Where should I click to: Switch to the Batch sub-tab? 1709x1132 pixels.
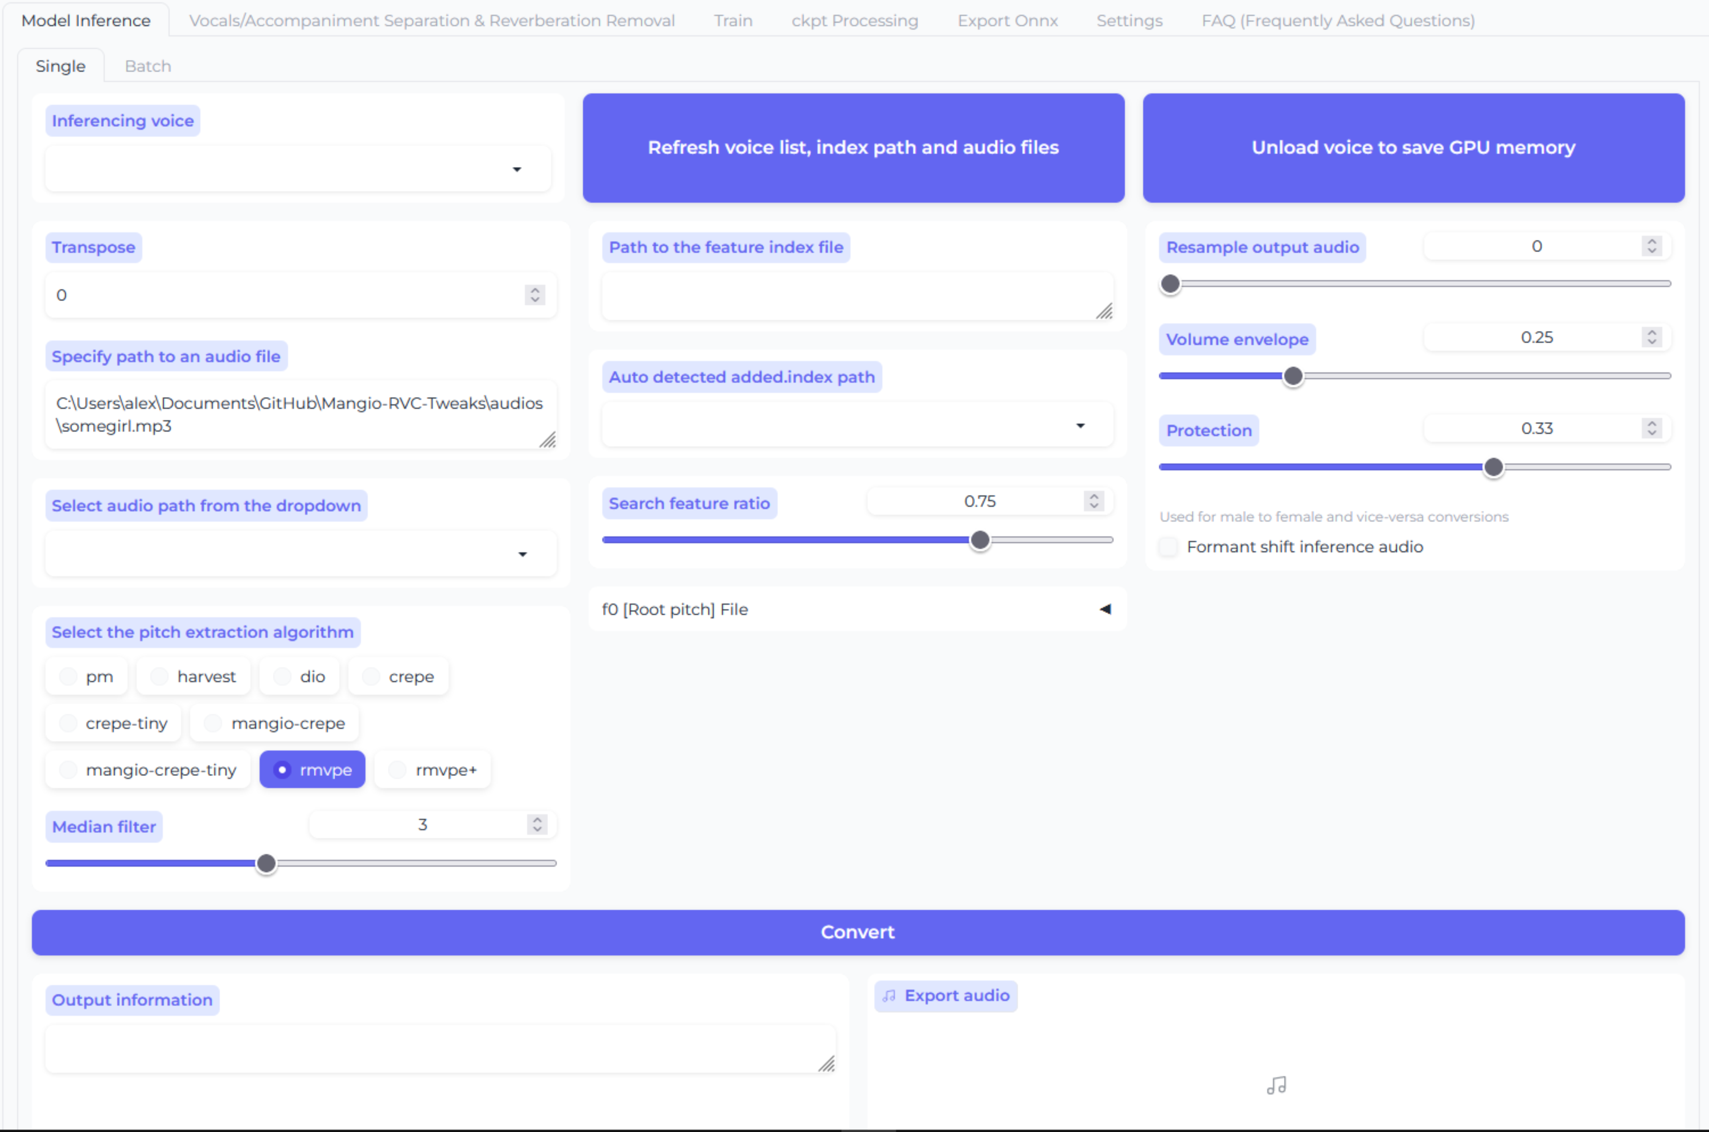[148, 66]
